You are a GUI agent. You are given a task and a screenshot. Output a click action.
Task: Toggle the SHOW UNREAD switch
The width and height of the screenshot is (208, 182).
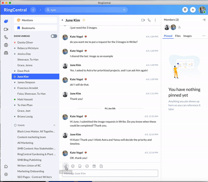[53, 36]
